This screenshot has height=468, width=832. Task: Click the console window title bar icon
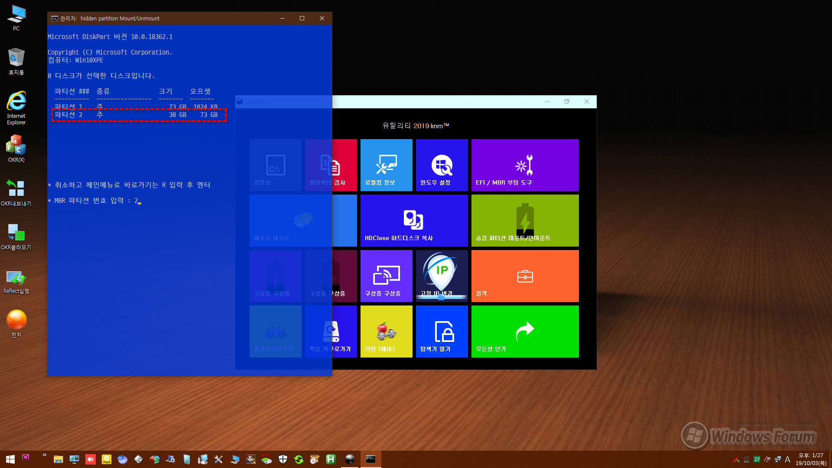click(54, 18)
